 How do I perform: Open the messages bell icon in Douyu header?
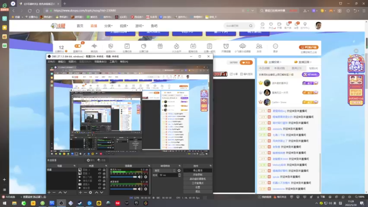tap(296, 24)
